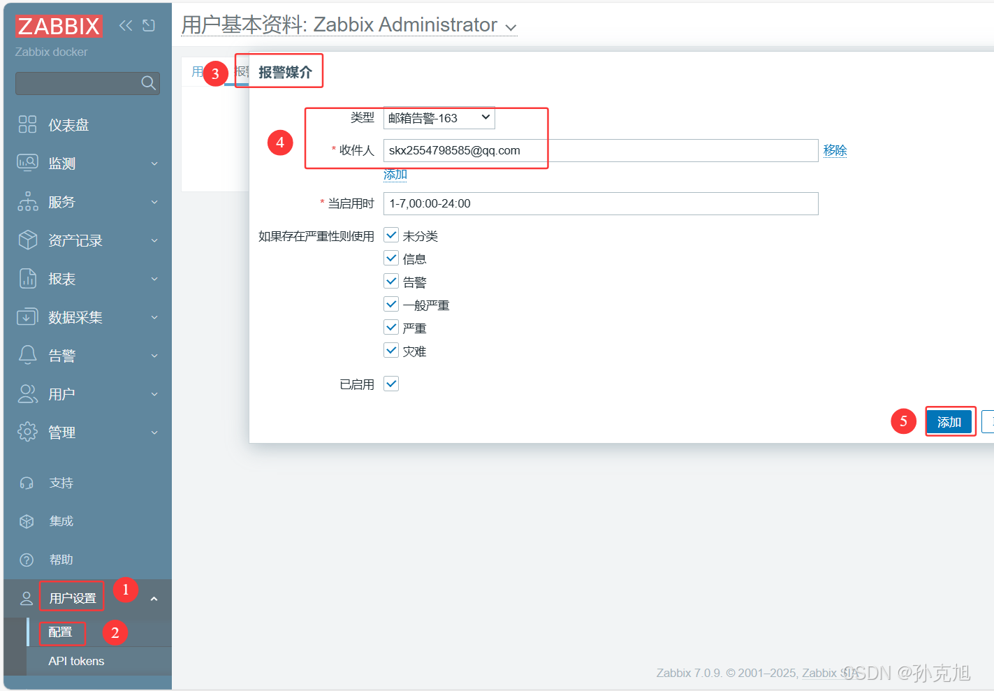Collapse the 用户设置 menu chevron
This screenshot has width=994, height=691.
(154, 599)
